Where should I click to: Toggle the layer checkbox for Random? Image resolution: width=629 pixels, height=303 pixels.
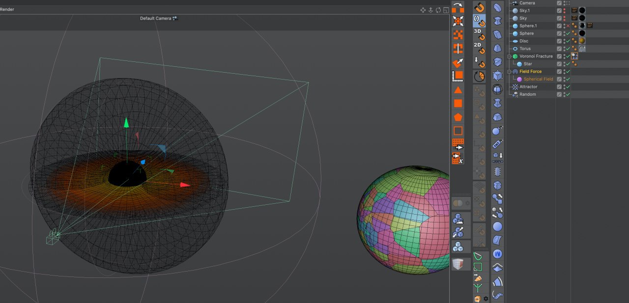(559, 94)
